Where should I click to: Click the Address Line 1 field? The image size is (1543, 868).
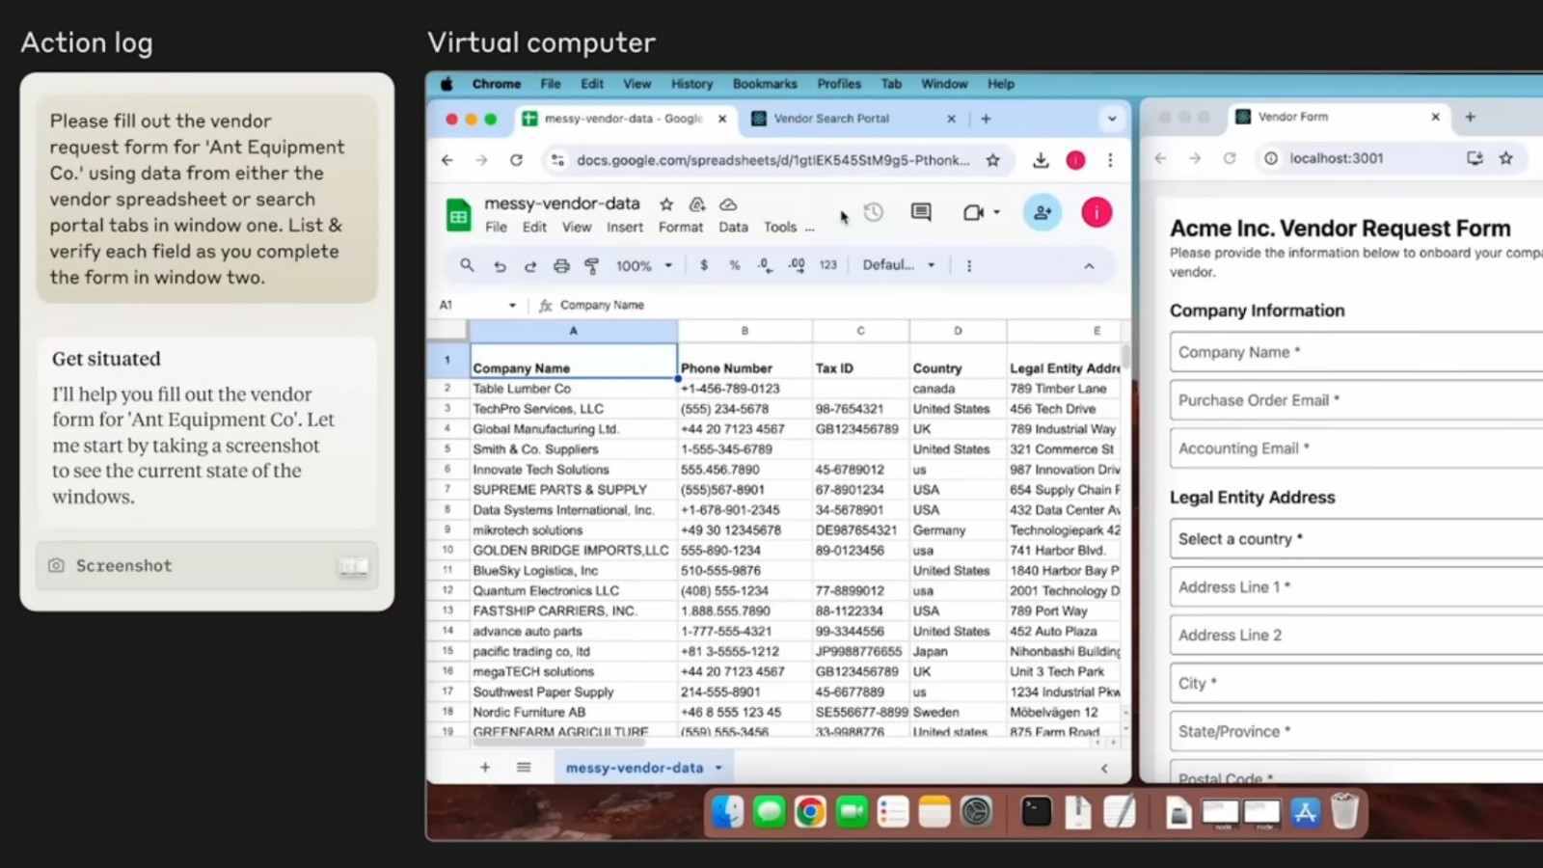point(1356,587)
